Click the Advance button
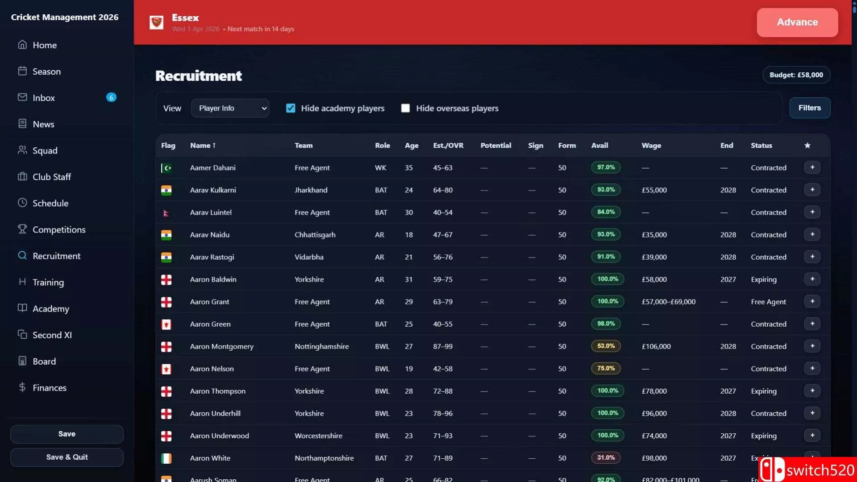This screenshot has width=857, height=482. [797, 22]
